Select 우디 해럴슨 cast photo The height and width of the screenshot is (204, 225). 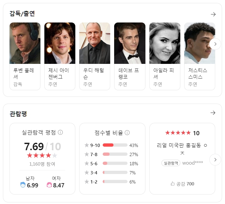click(x=95, y=43)
